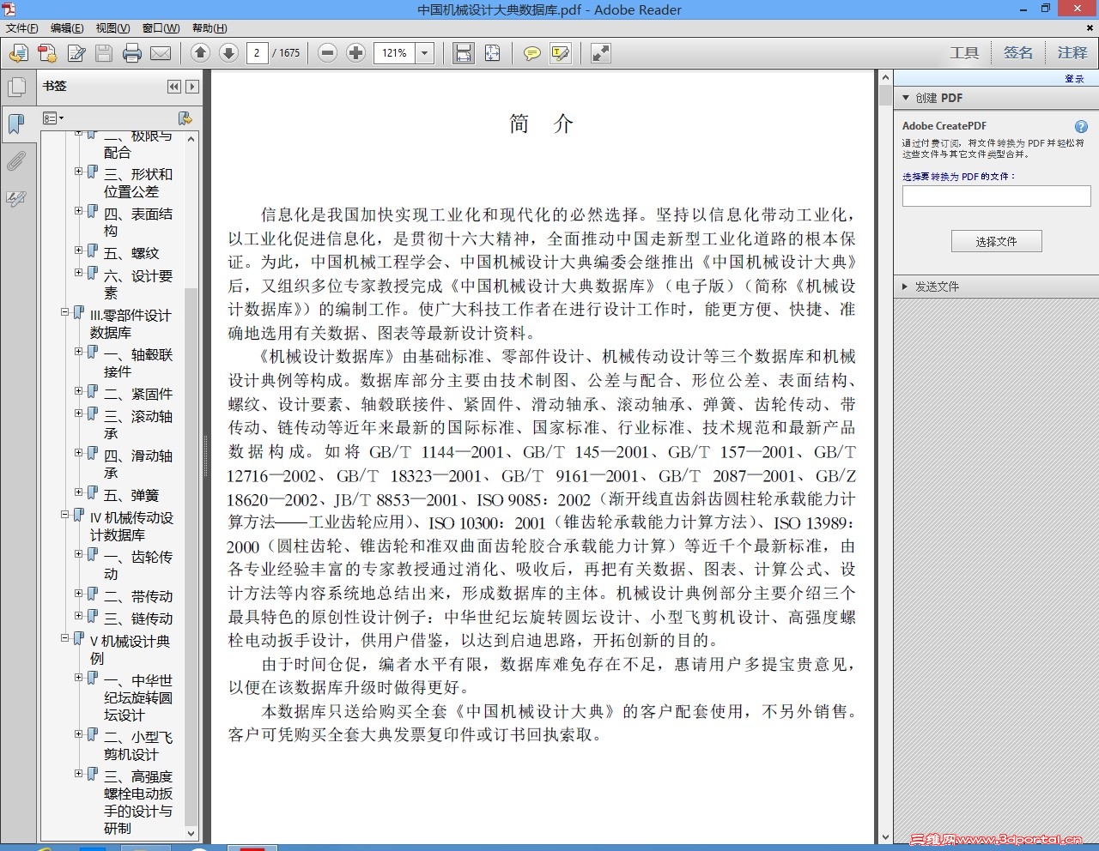The height and width of the screenshot is (851, 1099).
Task: Enter fullscreen reading mode
Action: click(x=599, y=52)
